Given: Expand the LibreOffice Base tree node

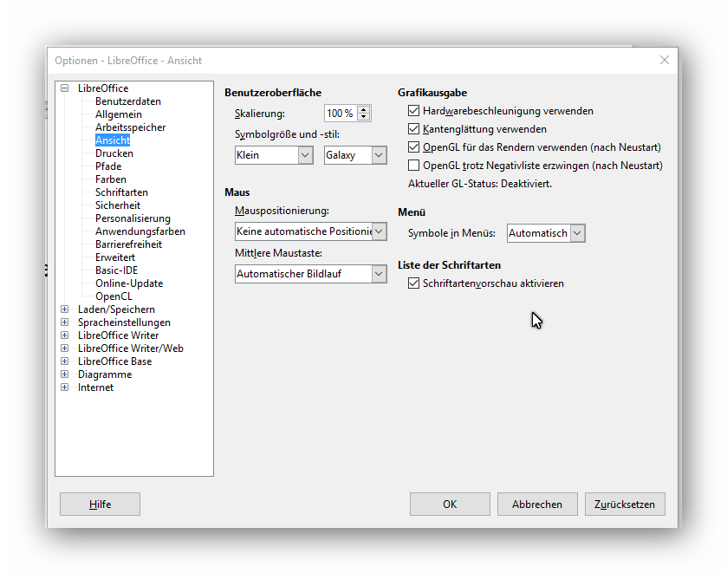Looking at the screenshot, I should coord(65,361).
